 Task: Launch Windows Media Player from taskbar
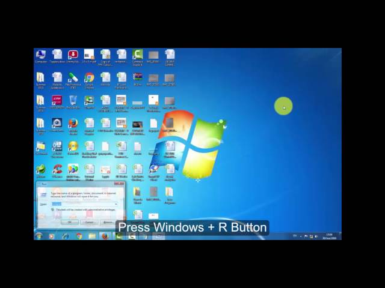pos(52,236)
